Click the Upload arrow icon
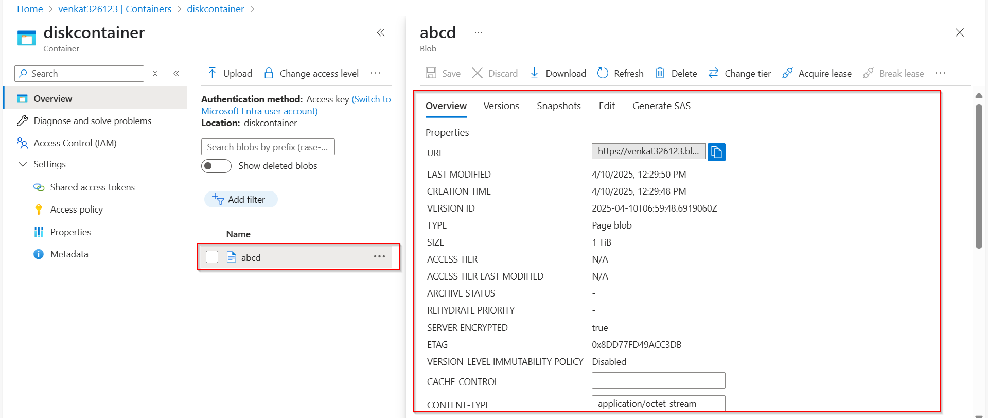 (212, 73)
